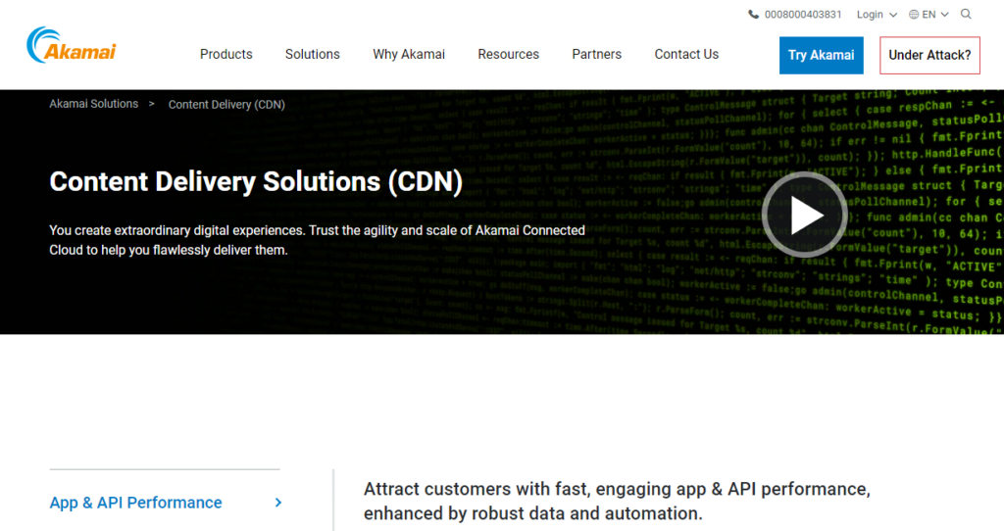Viewport: 1004px width, 531px height.
Task: Click the Content Delivery Solutions (CDN) heading
Action: (256, 181)
